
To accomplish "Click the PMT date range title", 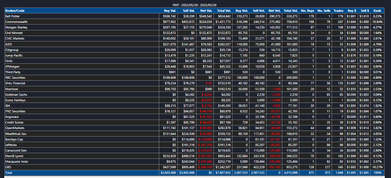I will pos(195,5).
